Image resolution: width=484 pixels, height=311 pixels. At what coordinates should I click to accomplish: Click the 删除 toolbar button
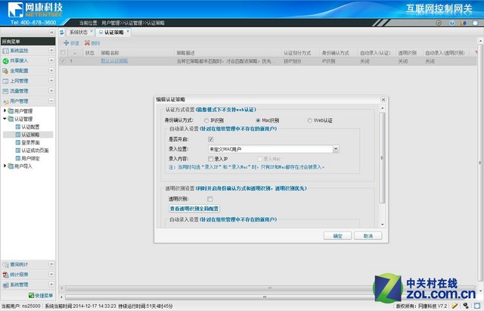92,43
